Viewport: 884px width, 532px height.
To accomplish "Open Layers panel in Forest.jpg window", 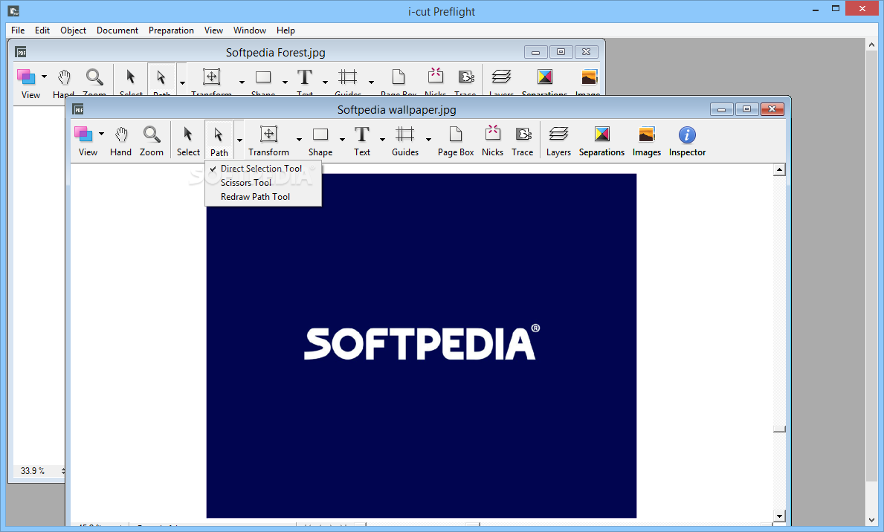I will (501, 80).
